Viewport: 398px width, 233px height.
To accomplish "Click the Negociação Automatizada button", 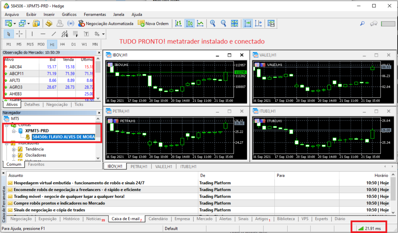I will tap(106, 23).
